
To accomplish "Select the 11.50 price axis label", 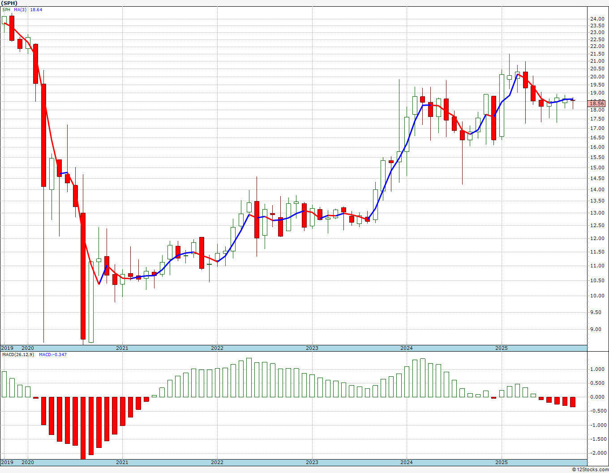I will (x=597, y=252).
